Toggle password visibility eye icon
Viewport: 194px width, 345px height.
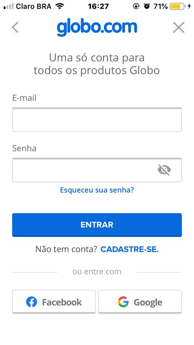(164, 170)
